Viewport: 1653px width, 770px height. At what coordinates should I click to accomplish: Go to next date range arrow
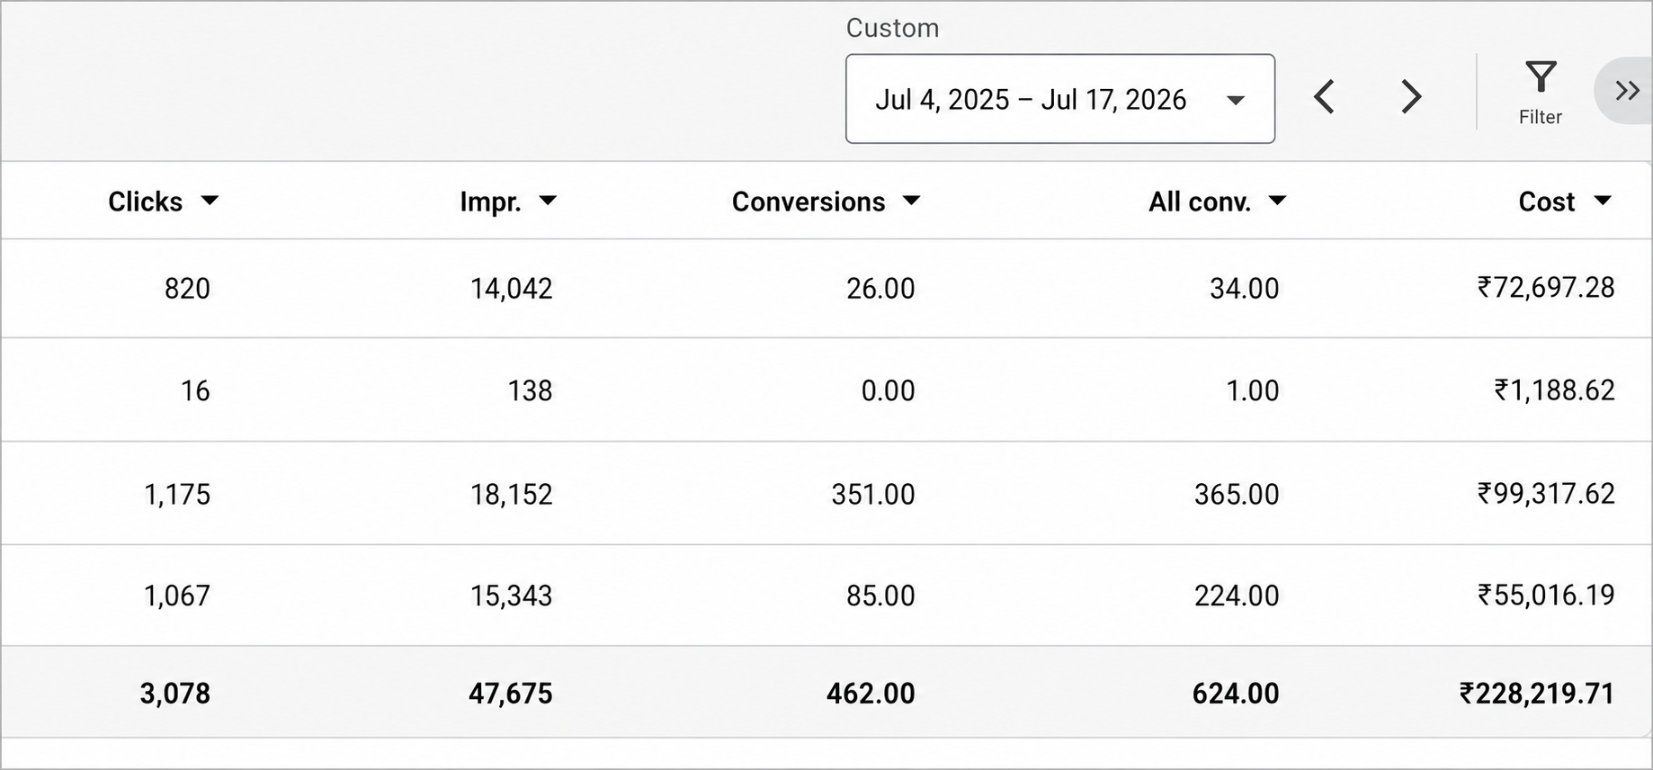pos(1411,97)
